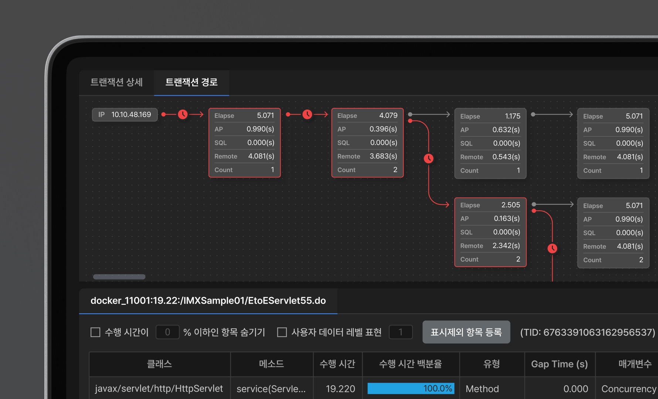Click the horizontal scrollbar under the path diagram

[119, 277]
